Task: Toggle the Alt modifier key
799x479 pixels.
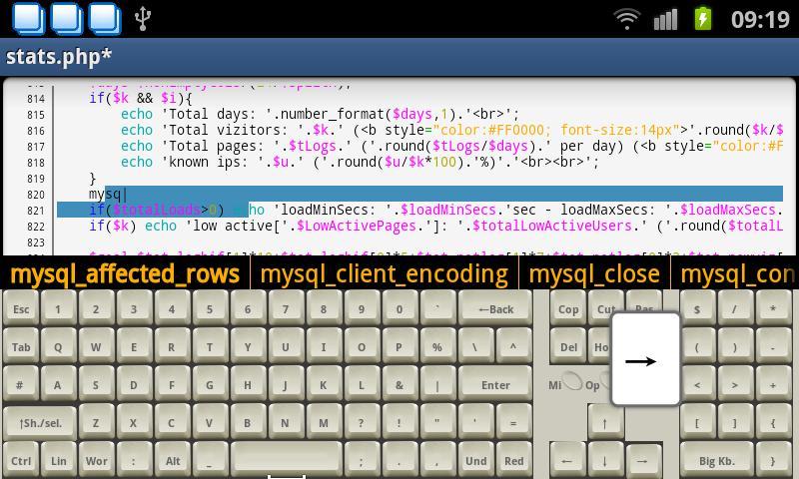Action: (173, 461)
